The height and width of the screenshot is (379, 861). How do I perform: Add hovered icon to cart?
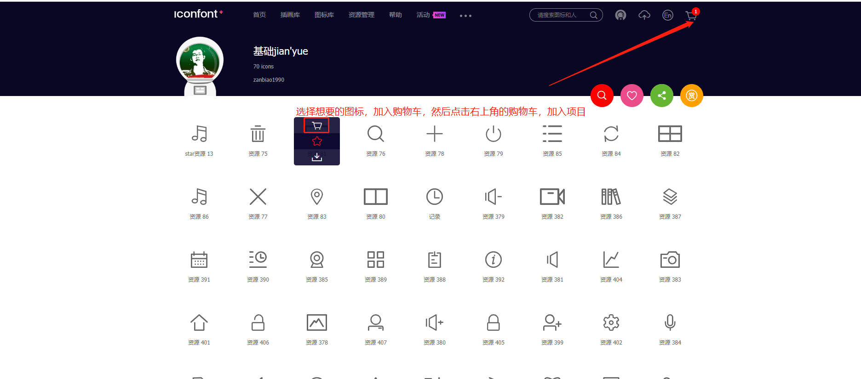(x=316, y=125)
